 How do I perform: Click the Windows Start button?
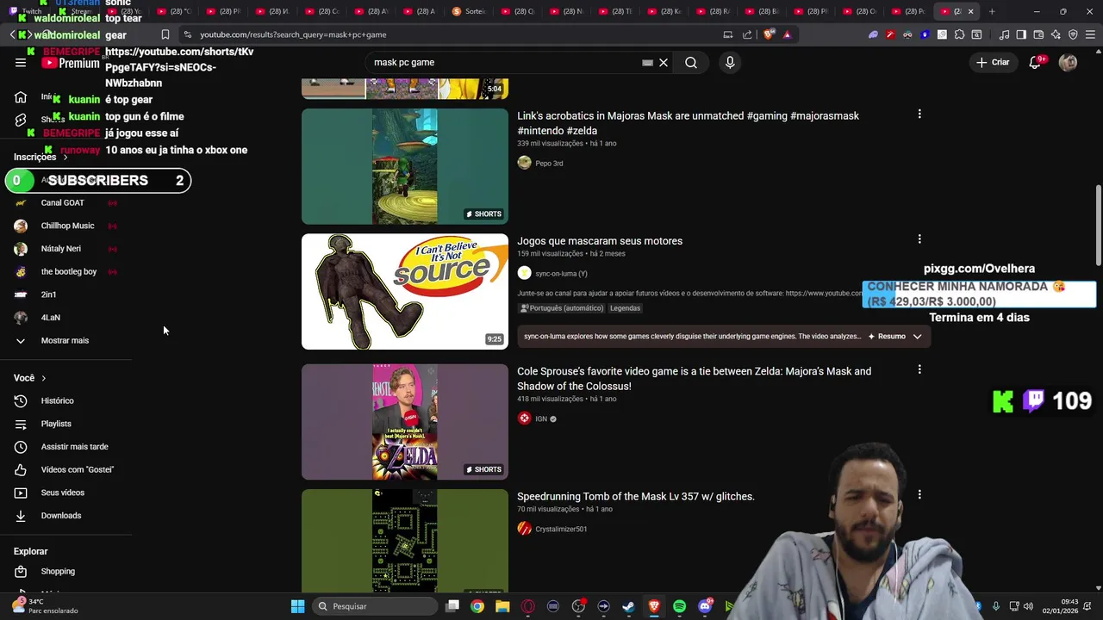297,606
